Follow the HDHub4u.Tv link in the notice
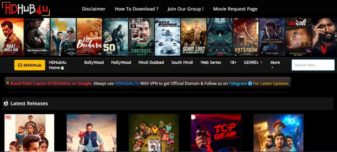Viewport: 337px width, 152px height. coord(127,84)
